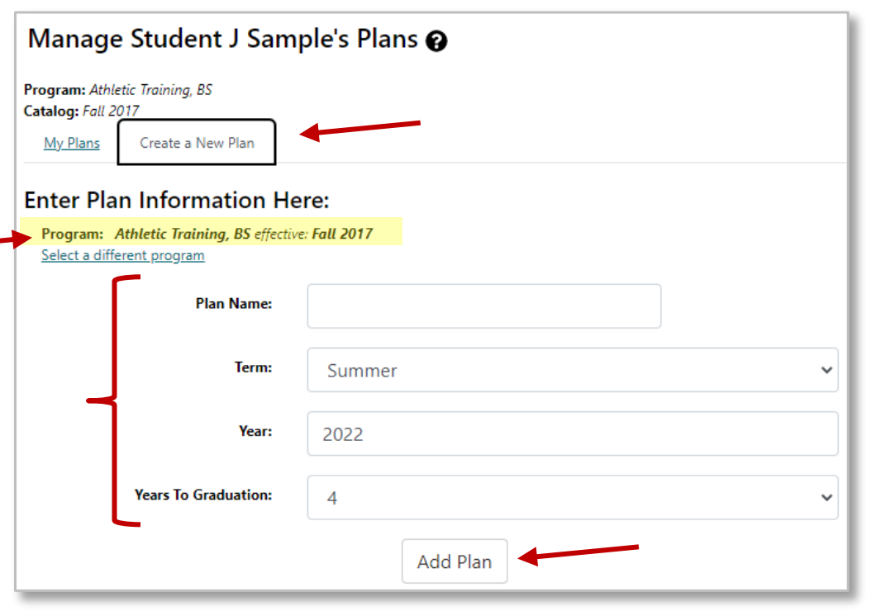The height and width of the screenshot is (611, 871).
Task: Click the Select a different program link
Action: tap(123, 255)
